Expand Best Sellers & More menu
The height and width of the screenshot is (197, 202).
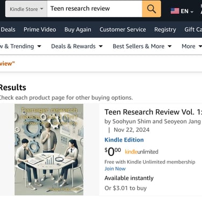[x=142, y=46]
